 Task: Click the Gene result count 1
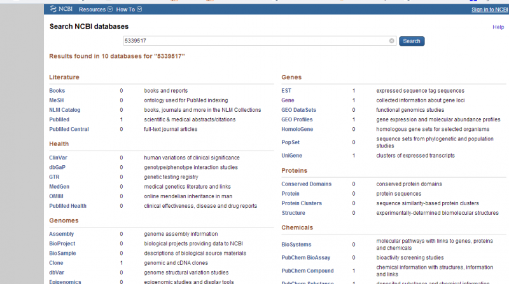click(354, 100)
